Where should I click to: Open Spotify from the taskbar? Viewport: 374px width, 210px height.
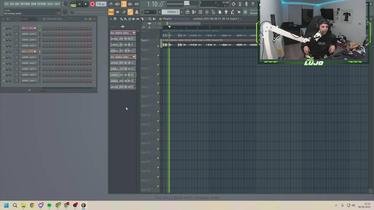pyautogui.click(x=49, y=205)
